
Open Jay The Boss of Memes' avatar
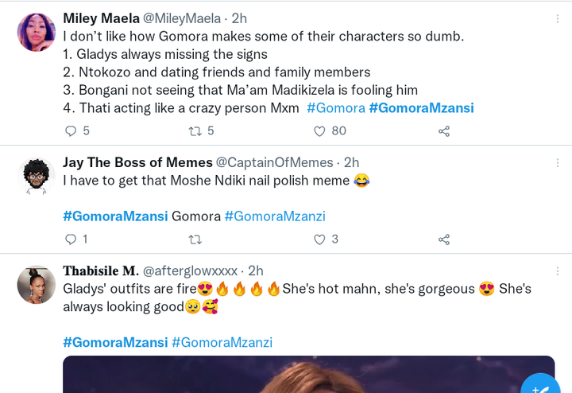tap(37, 176)
